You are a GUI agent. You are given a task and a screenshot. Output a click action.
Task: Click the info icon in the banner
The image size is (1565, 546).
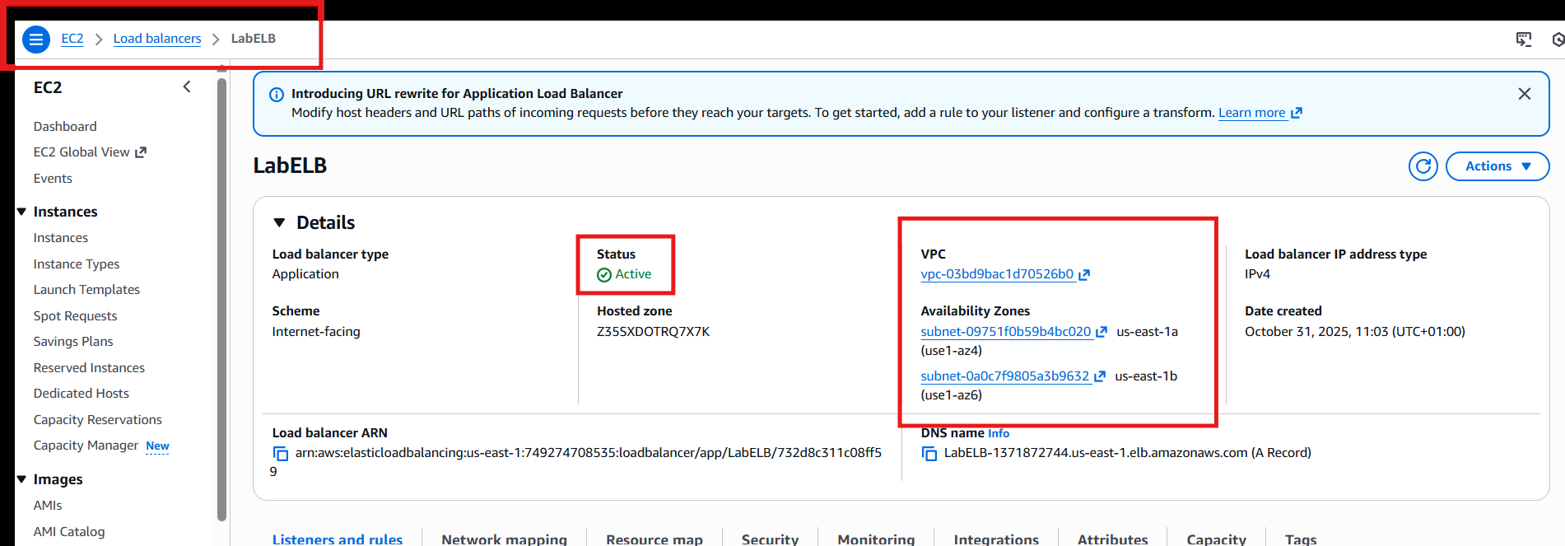[x=277, y=95]
